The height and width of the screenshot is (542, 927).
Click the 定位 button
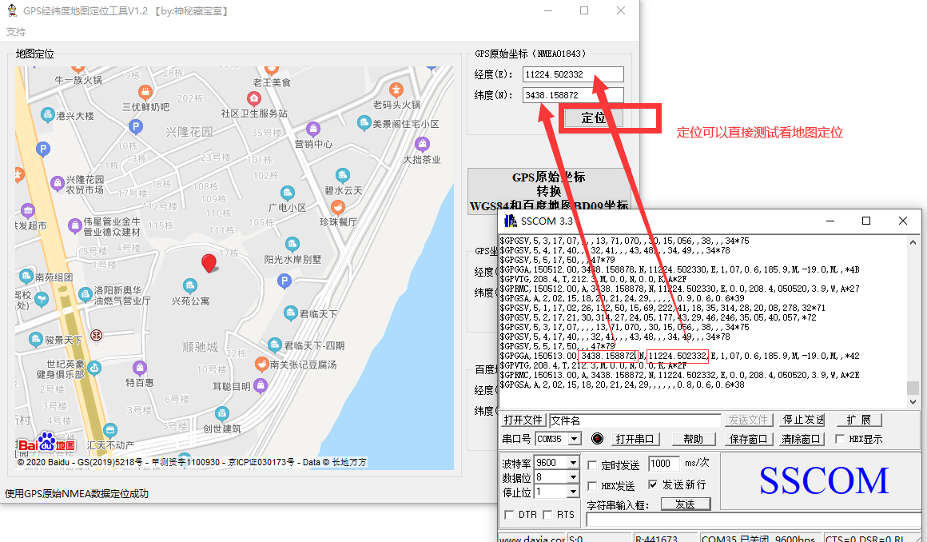click(x=593, y=118)
